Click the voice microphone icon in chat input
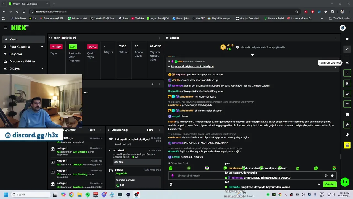Viewport: 353px width, 199px height. tap(173, 176)
